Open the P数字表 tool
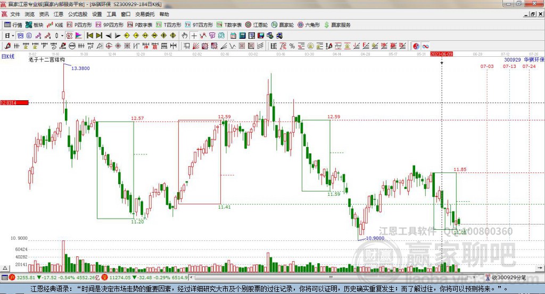 tap(140, 25)
